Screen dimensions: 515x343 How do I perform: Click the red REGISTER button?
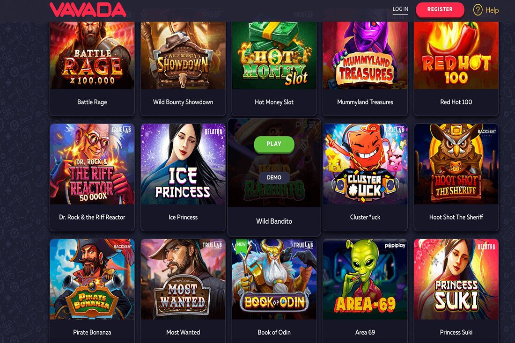tap(440, 9)
